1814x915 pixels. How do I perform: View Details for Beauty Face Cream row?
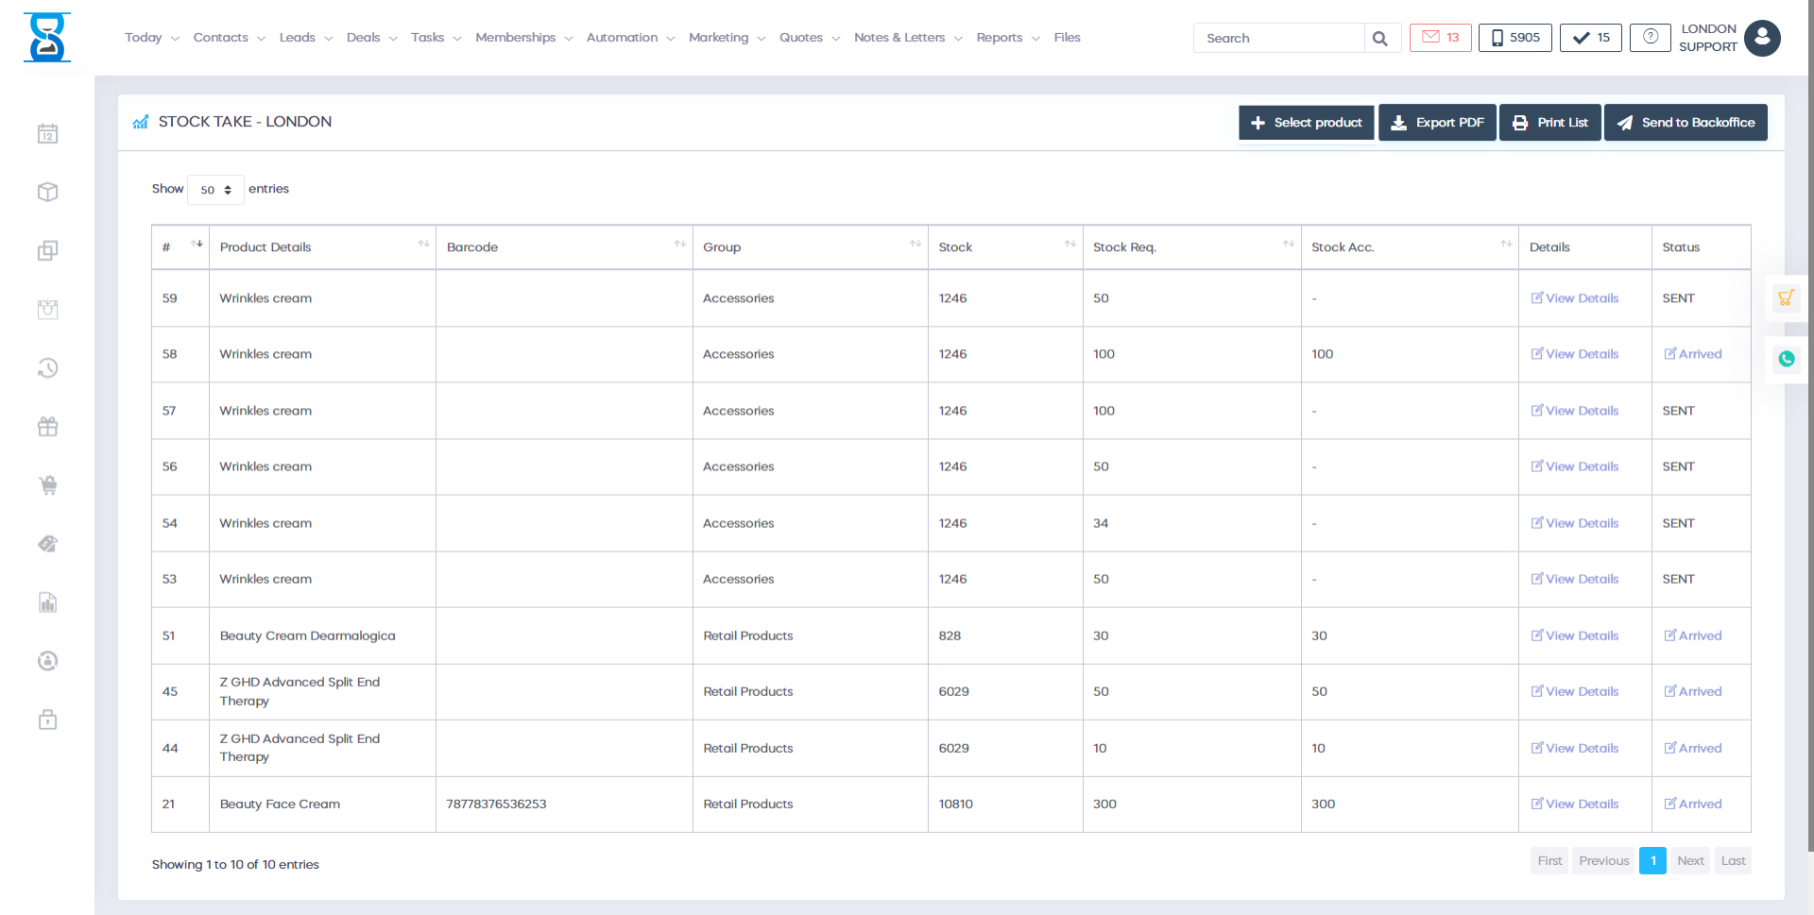click(x=1574, y=805)
